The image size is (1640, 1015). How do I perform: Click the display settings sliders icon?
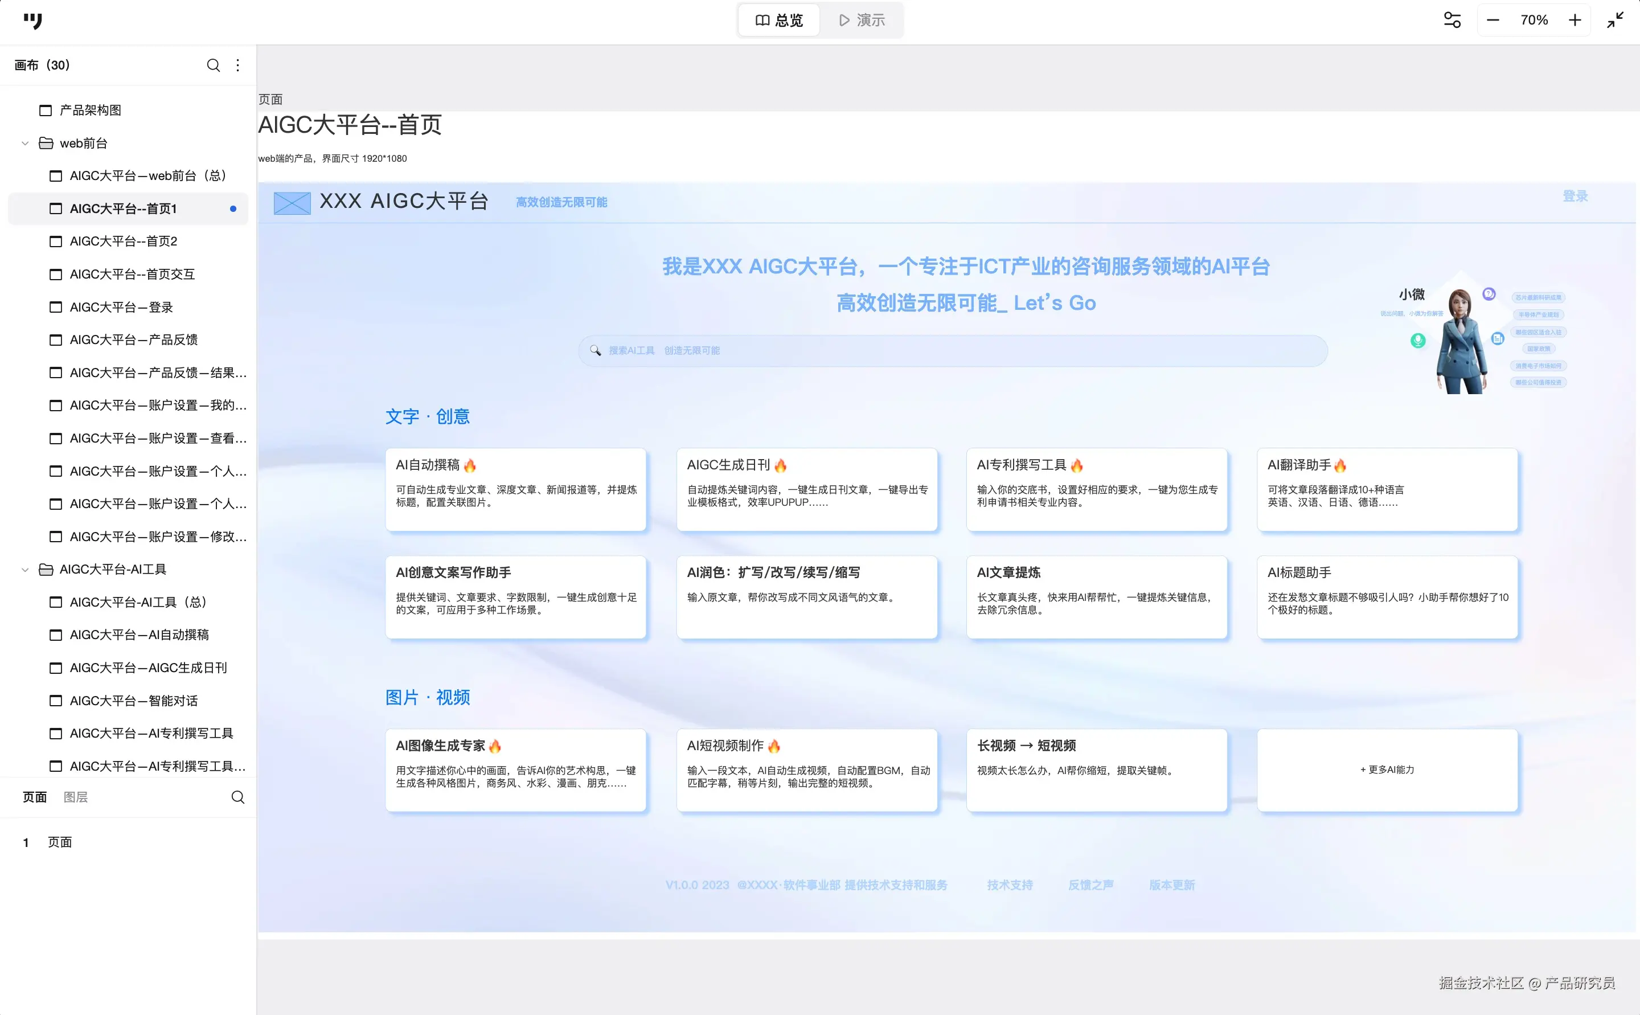tap(1452, 20)
